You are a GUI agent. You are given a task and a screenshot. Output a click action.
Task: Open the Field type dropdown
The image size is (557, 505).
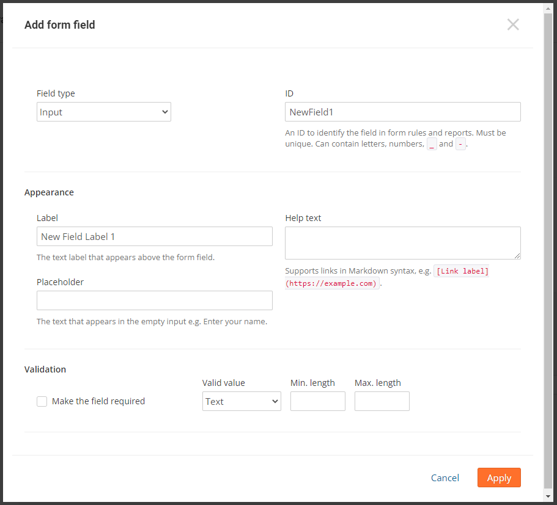(104, 112)
